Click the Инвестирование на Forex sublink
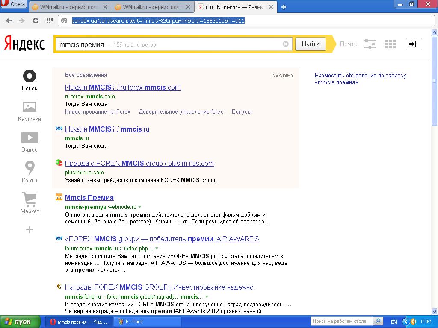 (x=98, y=112)
